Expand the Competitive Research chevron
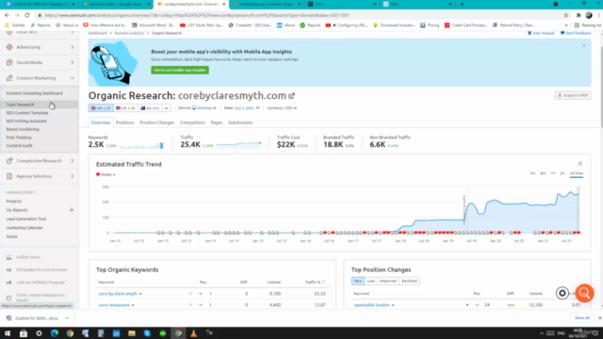Viewport: 603px width, 339px height. (73, 161)
